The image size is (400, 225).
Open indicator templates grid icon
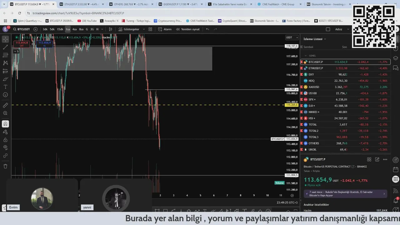point(150,29)
